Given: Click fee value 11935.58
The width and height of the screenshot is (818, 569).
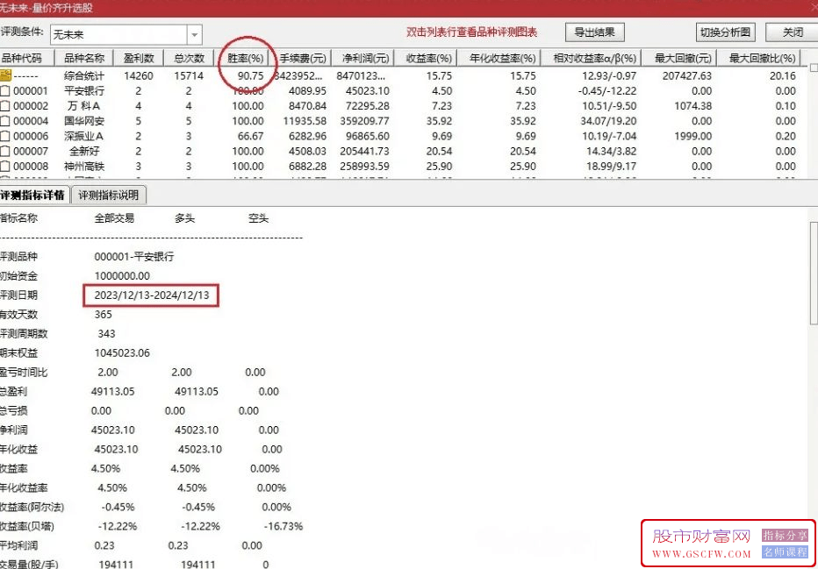Looking at the screenshot, I should coord(305,121).
